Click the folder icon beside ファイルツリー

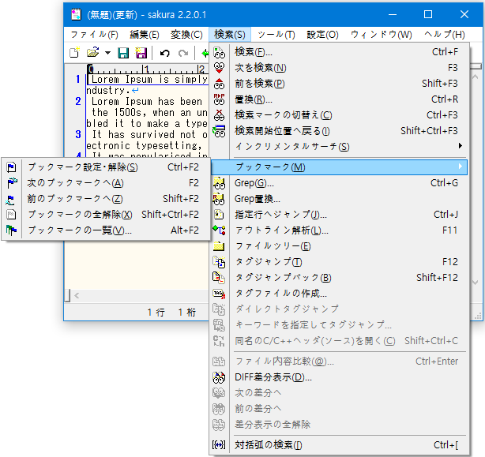click(220, 246)
